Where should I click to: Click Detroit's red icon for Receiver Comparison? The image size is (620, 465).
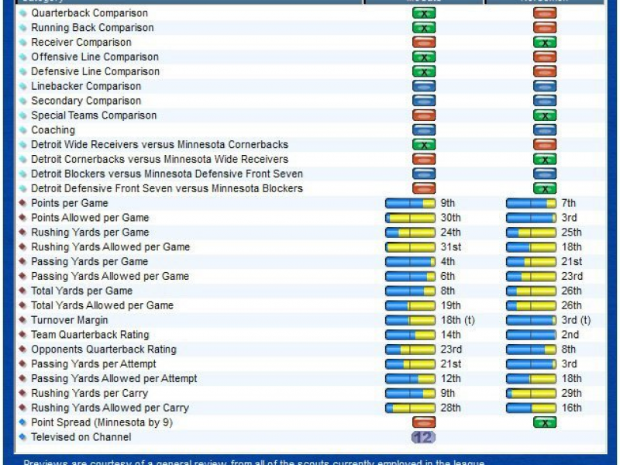(424, 43)
